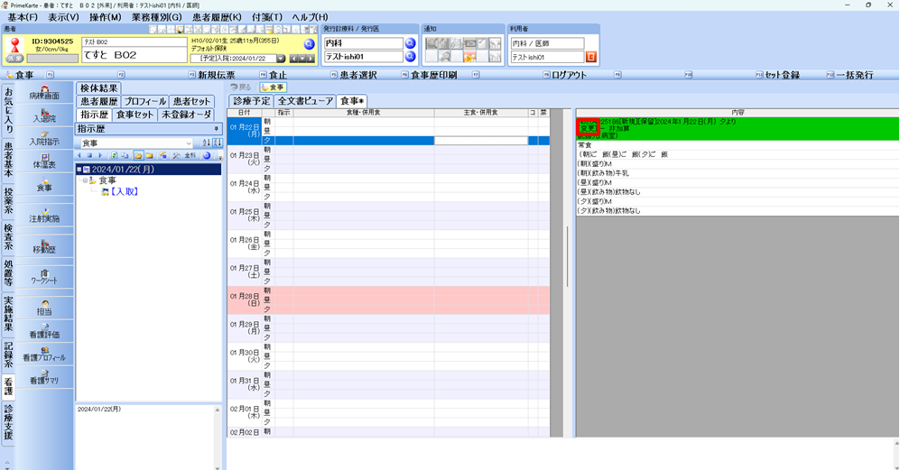
Task: Pin the 指示歴 panel with the pushpin
Action: tap(217, 129)
